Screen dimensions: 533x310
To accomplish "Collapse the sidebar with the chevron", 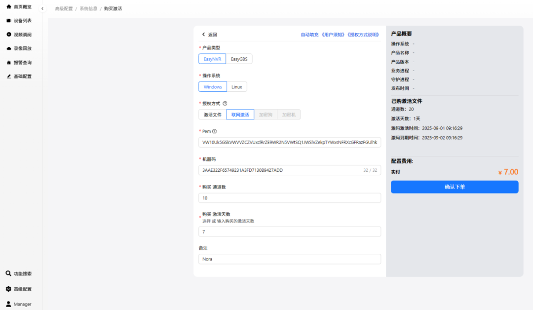I will point(42,8).
